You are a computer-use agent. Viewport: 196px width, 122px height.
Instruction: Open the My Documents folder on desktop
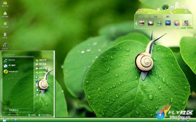tap(5, 4)
